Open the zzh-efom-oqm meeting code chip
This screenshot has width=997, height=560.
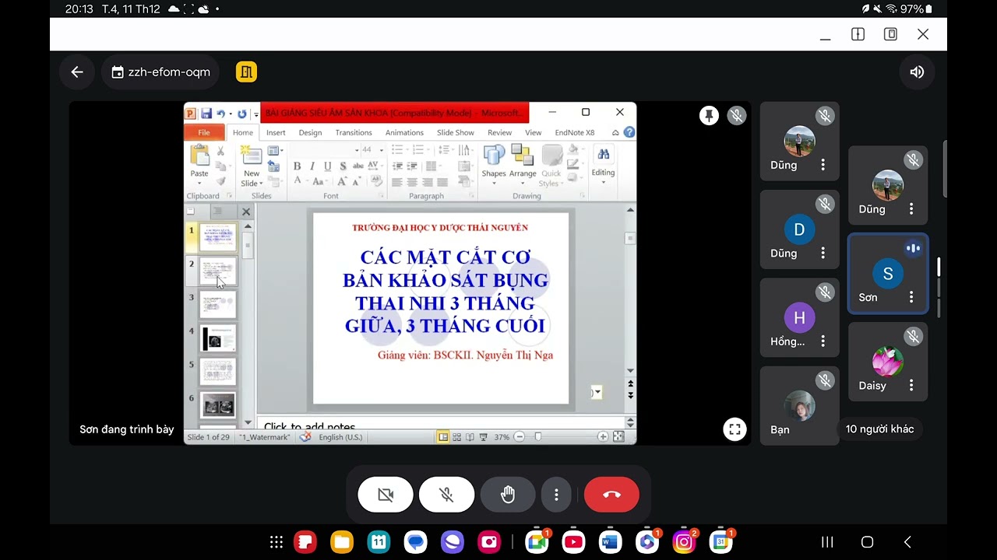161,72
